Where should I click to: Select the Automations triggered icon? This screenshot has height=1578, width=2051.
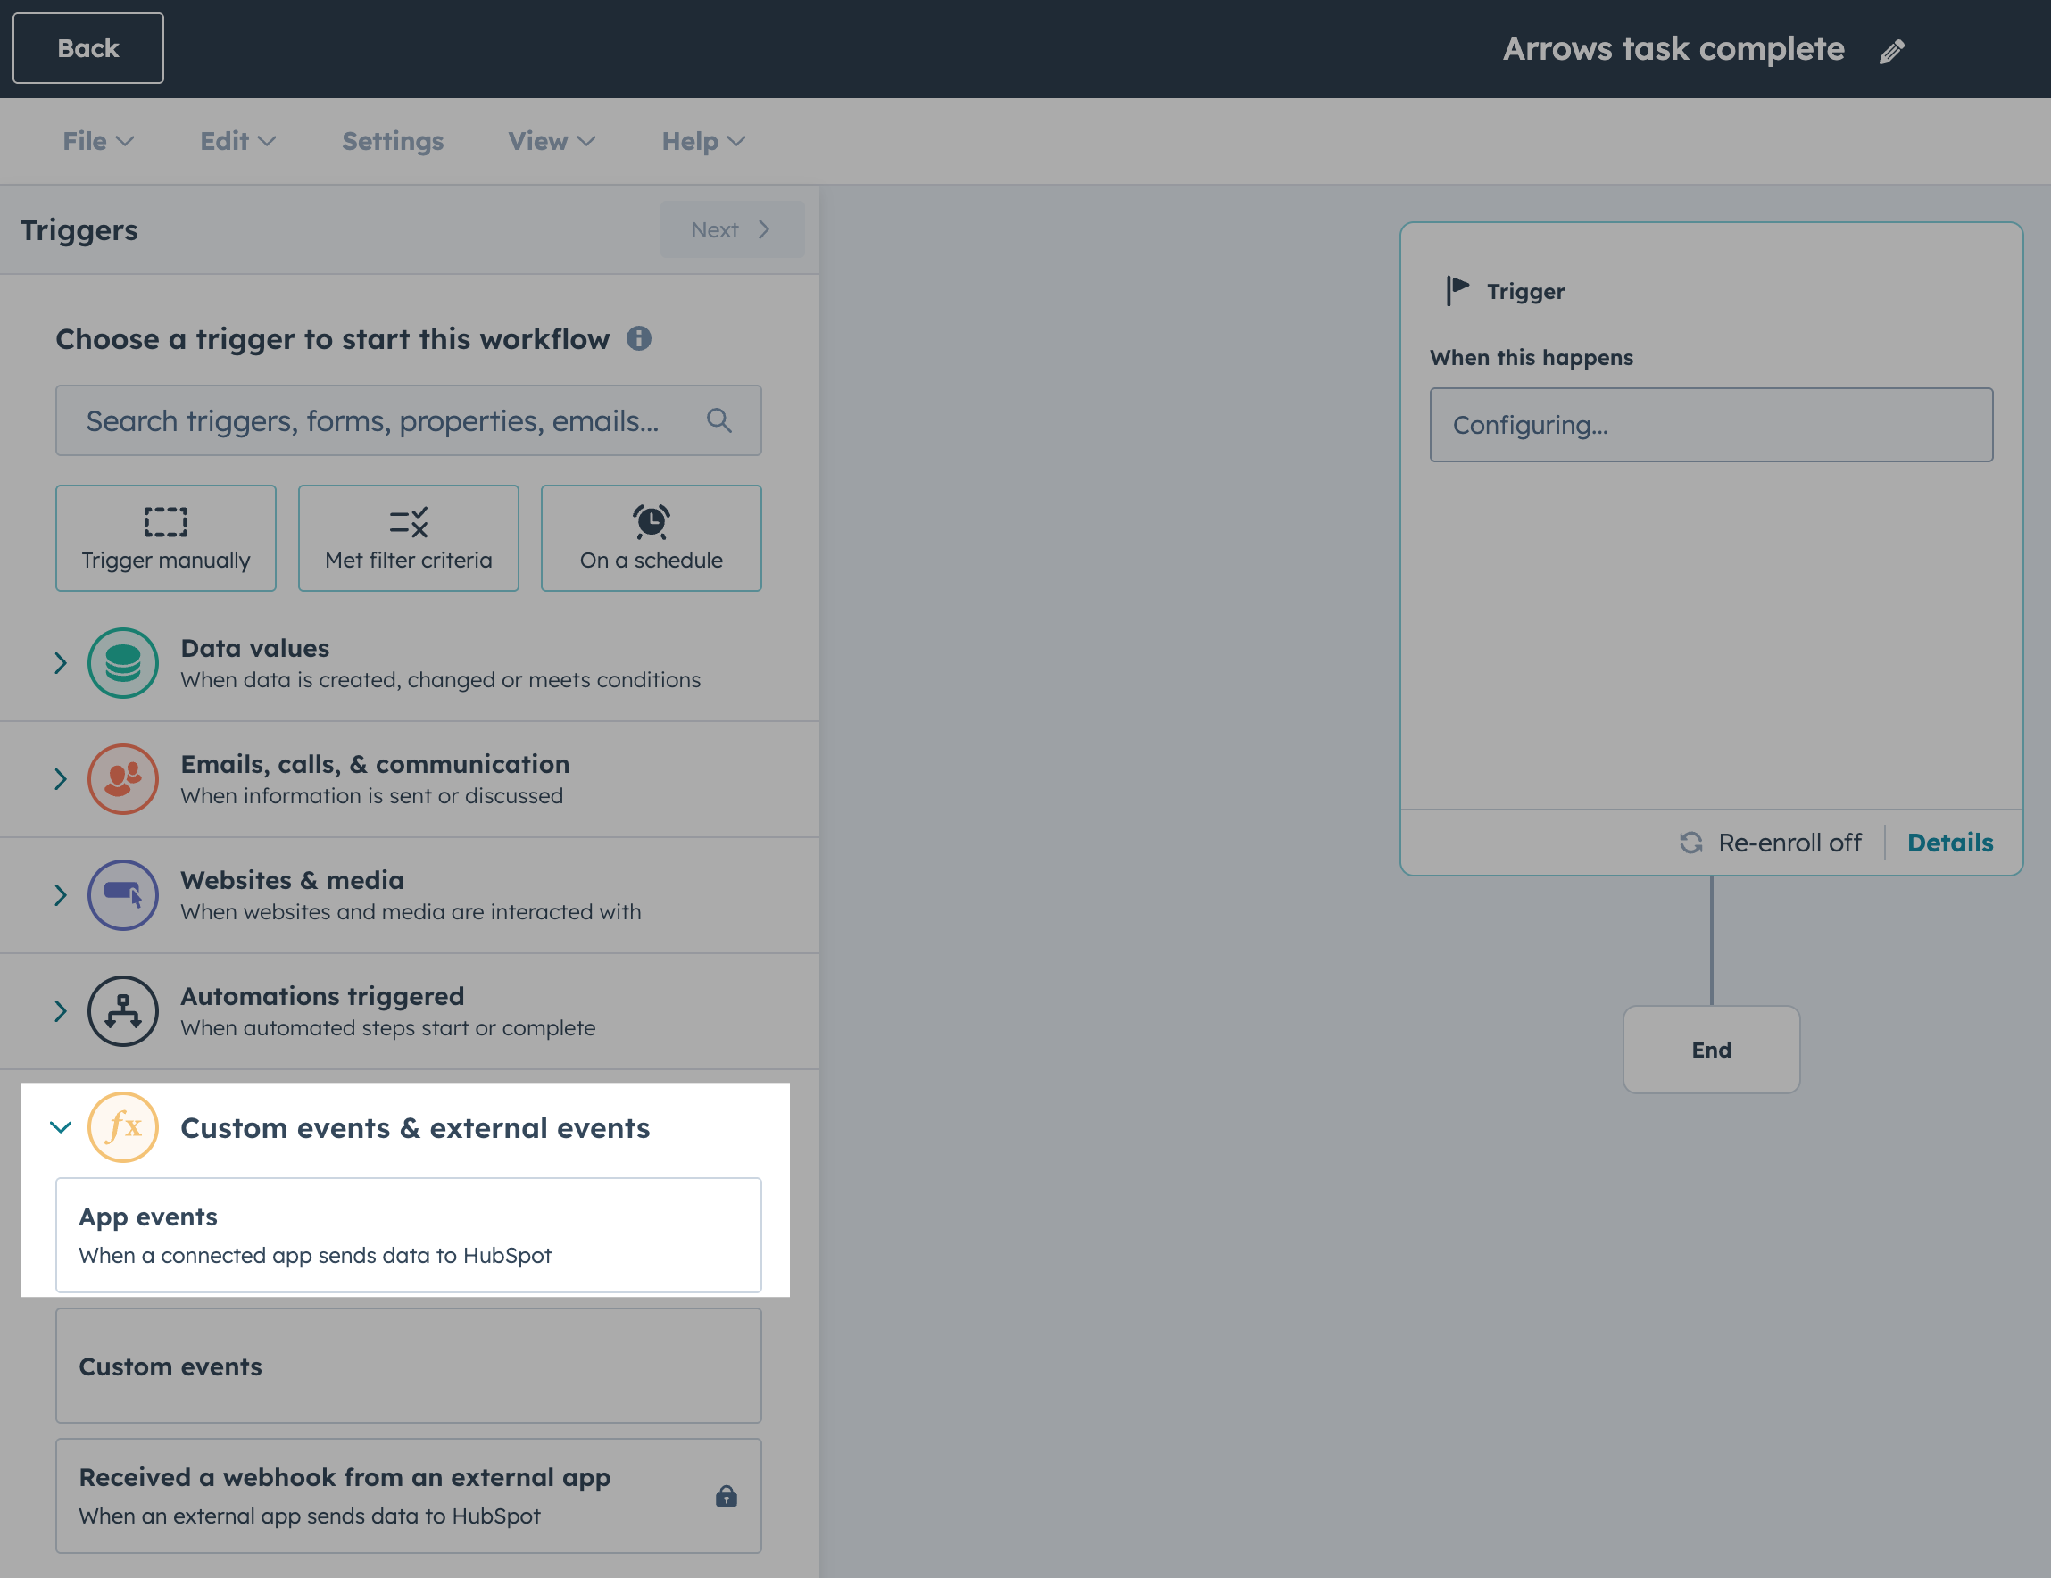tap(123, 1010)
